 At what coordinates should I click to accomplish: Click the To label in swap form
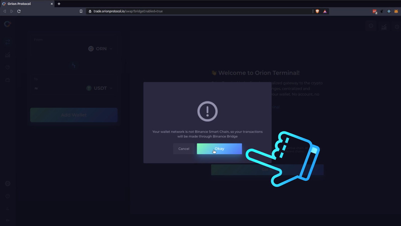[x=36, y=79]
